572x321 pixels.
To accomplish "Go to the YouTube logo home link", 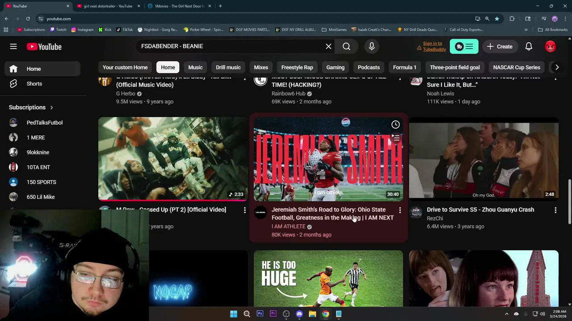I will tap(44, 46).
